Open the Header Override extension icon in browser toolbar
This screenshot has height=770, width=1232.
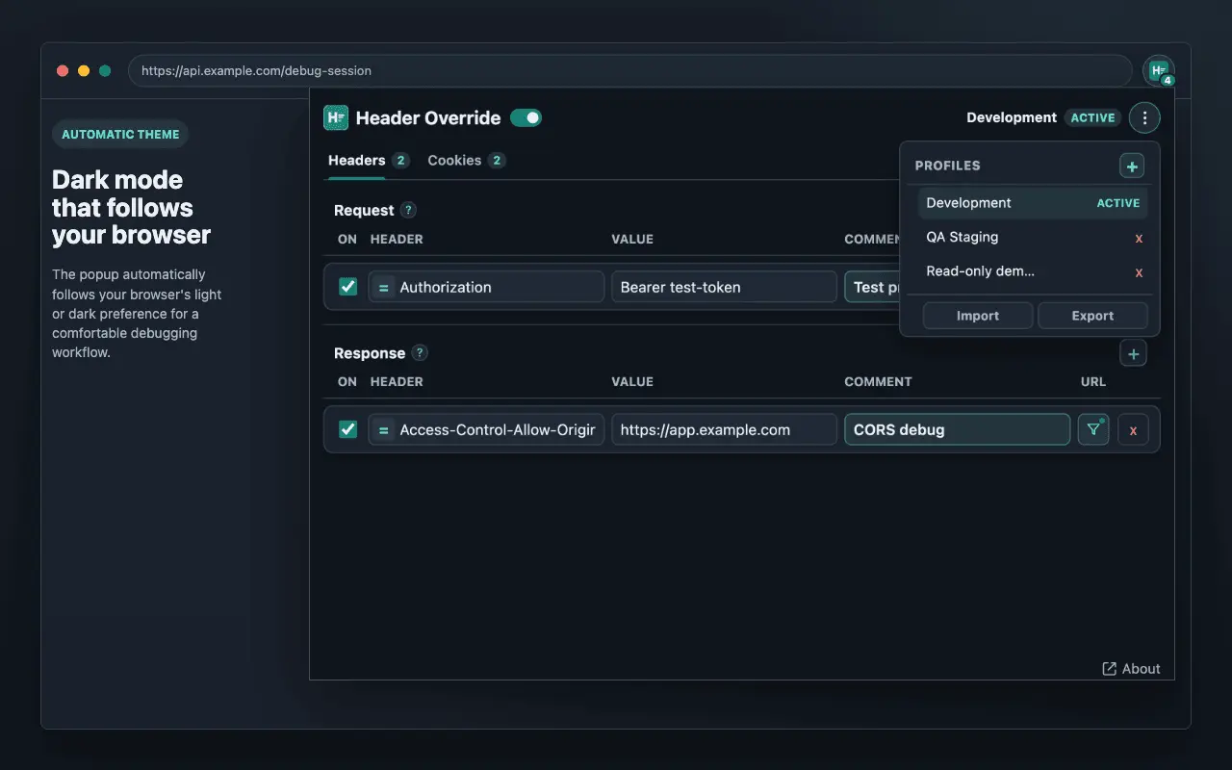click(1159, 71)
